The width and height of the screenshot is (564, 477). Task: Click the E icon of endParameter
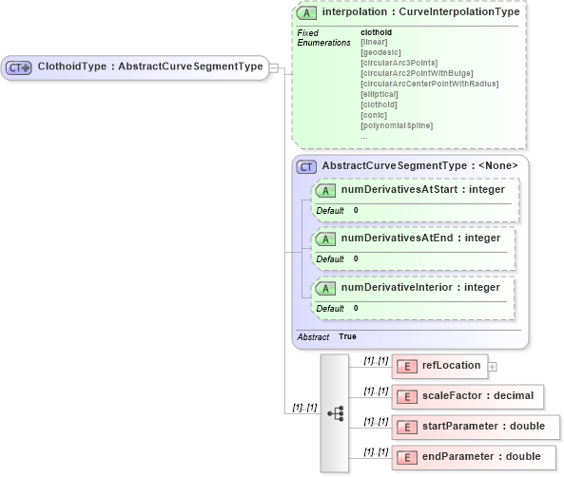tap(407, 458)
